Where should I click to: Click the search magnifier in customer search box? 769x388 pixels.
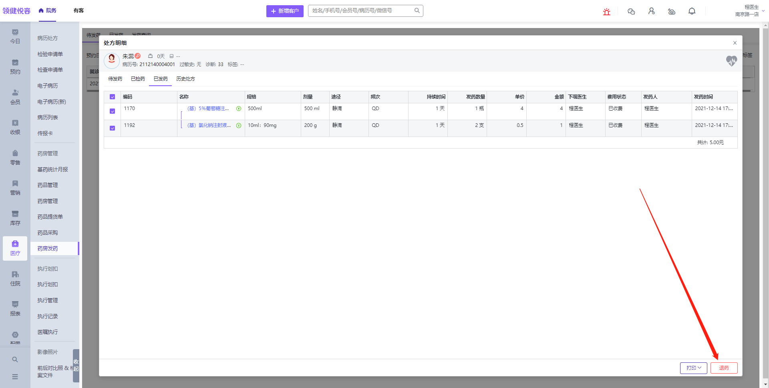pyautogui.click(x=417, y=11)
